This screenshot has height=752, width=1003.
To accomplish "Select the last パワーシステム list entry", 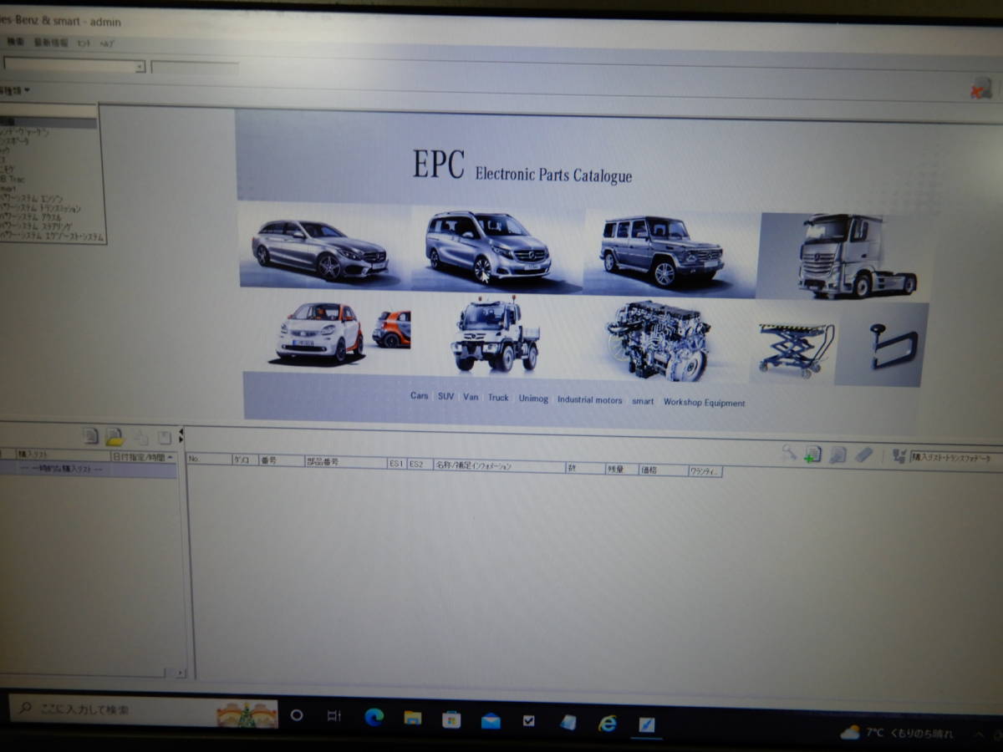I will [x=53, y=237].
